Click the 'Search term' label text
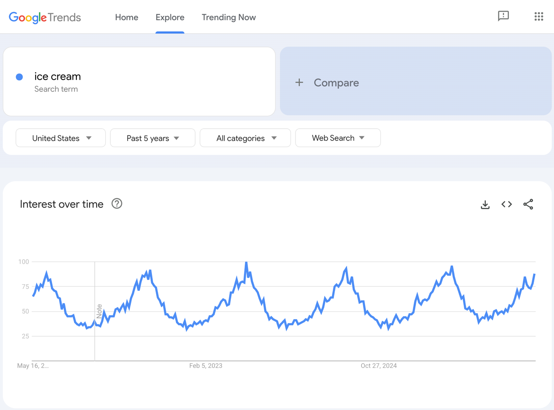 [x=56, y=89]
